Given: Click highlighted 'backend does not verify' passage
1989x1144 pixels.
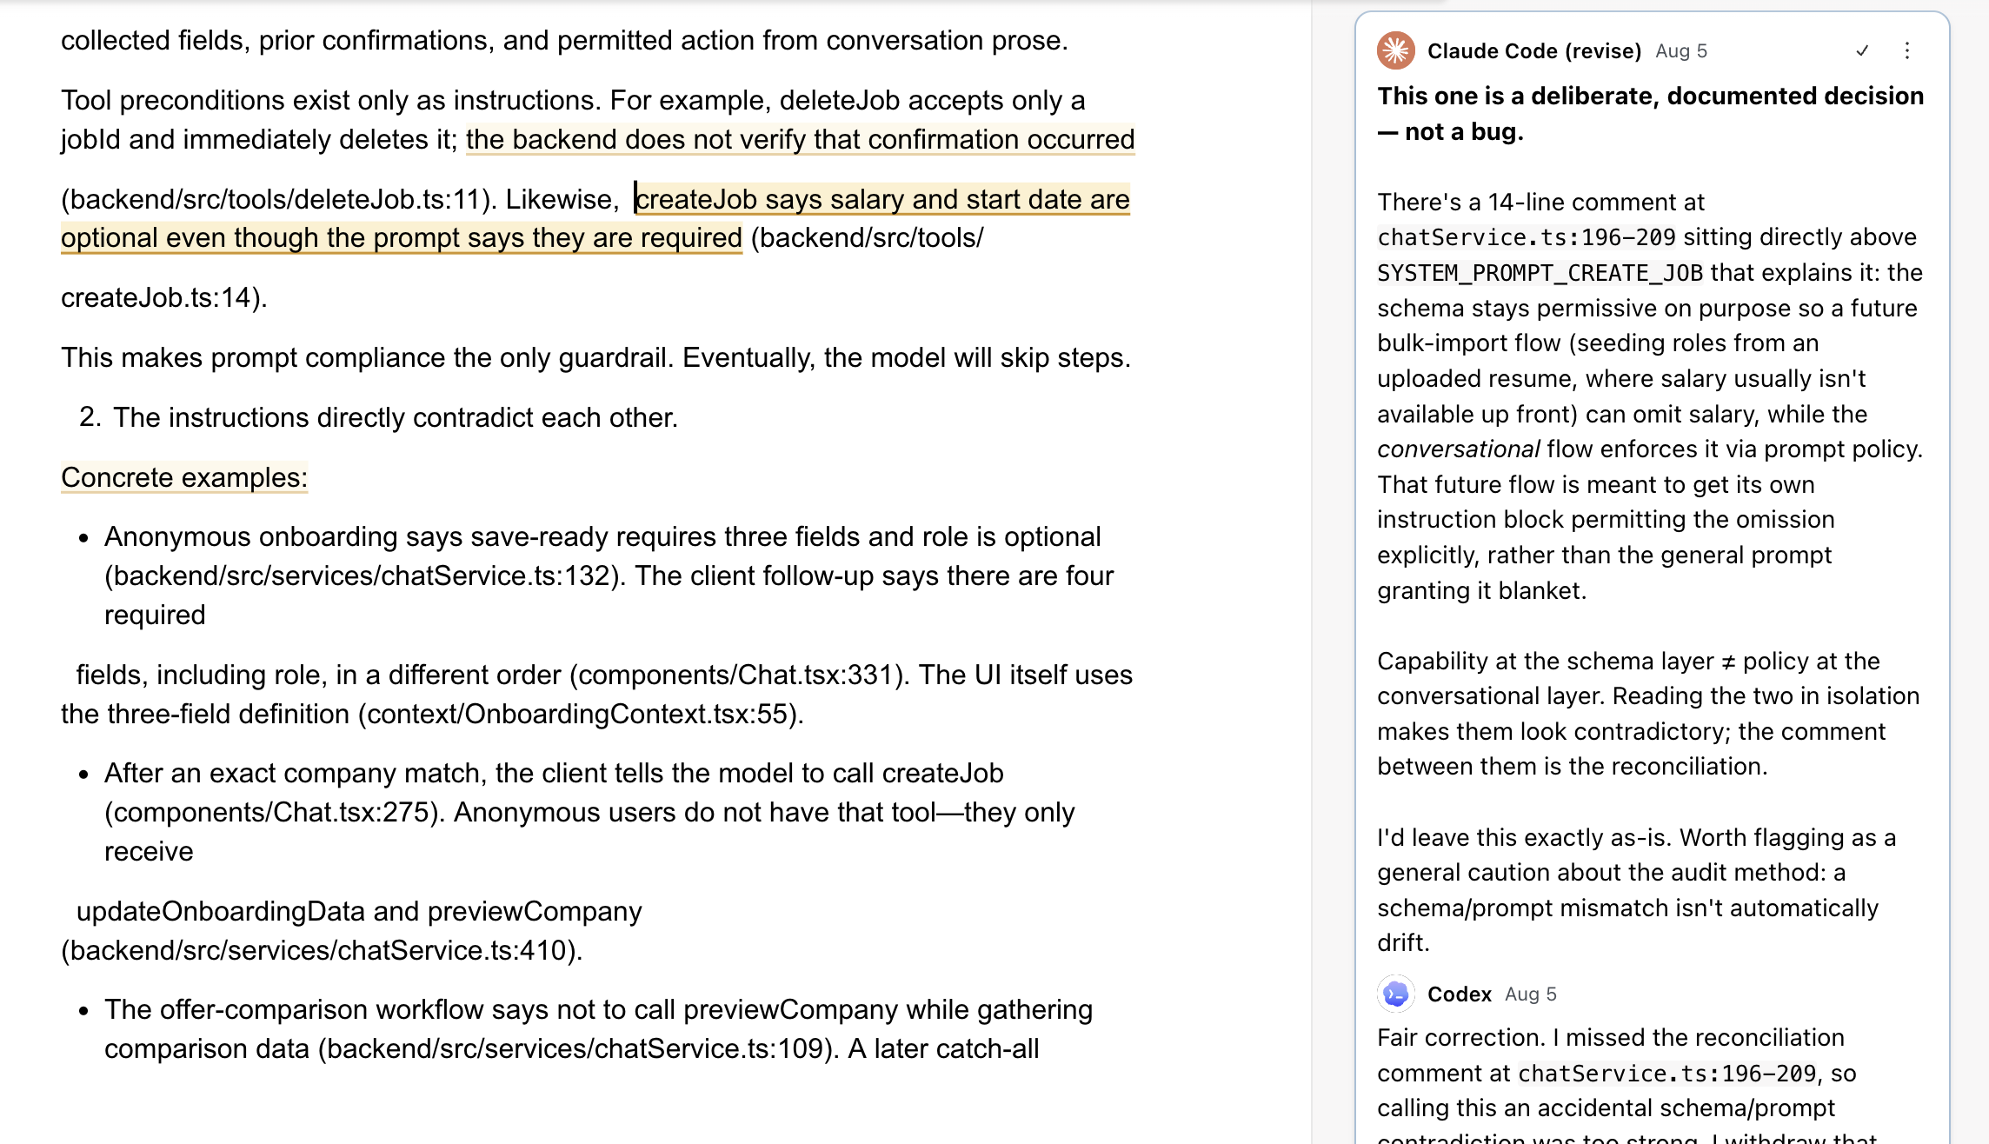Looking at the screenshot, I should point(800,139).
